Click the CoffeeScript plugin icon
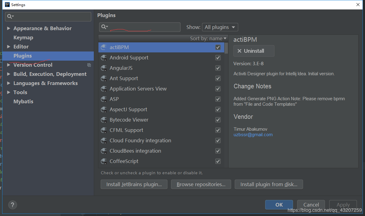Image resolution: width=365 pixels, height=216 pixels. [x=104, y=161]
